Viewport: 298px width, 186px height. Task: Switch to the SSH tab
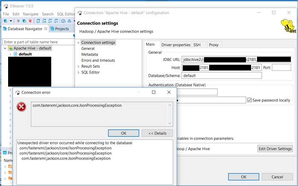pyautogui.click(x=197, y=45)
